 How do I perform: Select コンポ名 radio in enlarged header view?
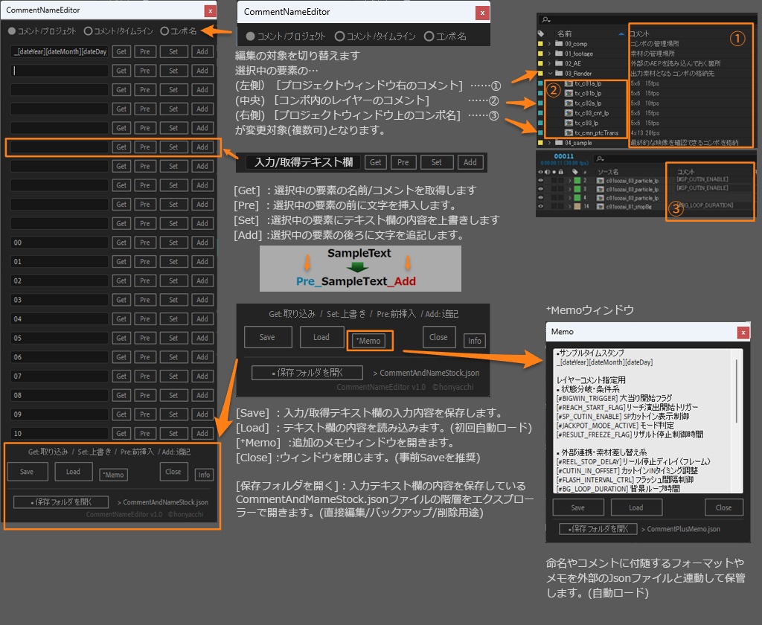429,36
